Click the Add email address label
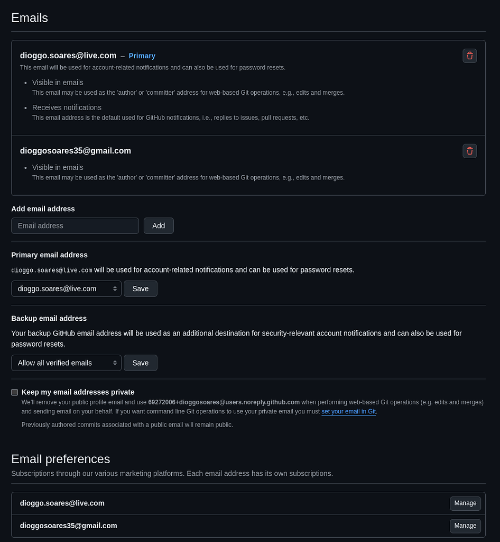 click(x=43, y=209)
